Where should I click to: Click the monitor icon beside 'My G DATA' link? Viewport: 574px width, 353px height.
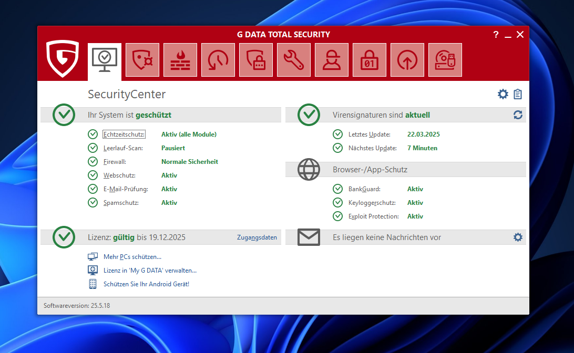tap(93, 271)
